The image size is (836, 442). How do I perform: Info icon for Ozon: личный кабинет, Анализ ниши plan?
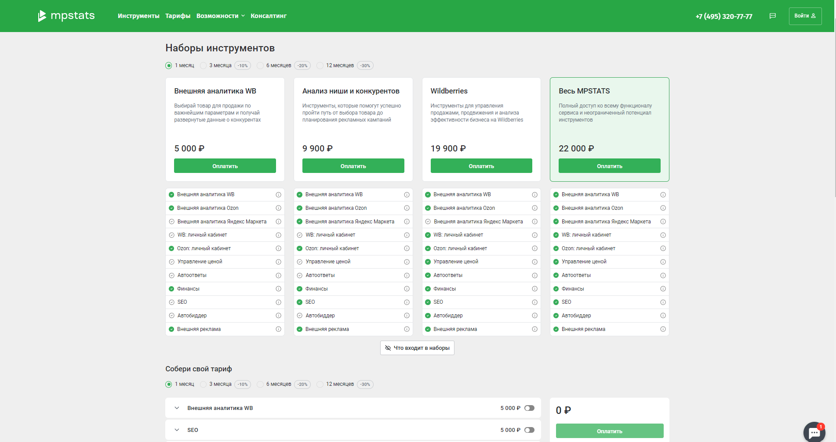[x=407, y=248]
